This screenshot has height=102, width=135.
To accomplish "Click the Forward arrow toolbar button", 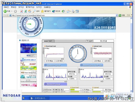I will pos(15,11).
